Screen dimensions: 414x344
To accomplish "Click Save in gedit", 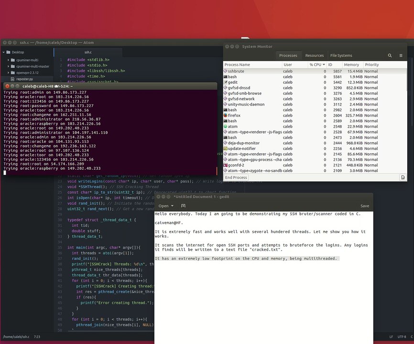I will click(365, 206).
